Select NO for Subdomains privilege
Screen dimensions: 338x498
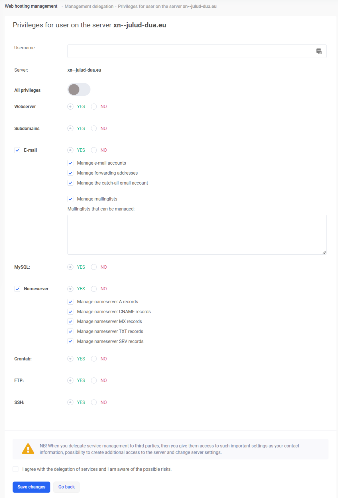point(94,129)
